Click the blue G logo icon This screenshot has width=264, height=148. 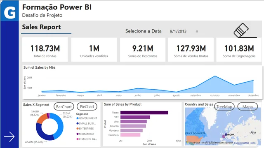tap(9, 11)
